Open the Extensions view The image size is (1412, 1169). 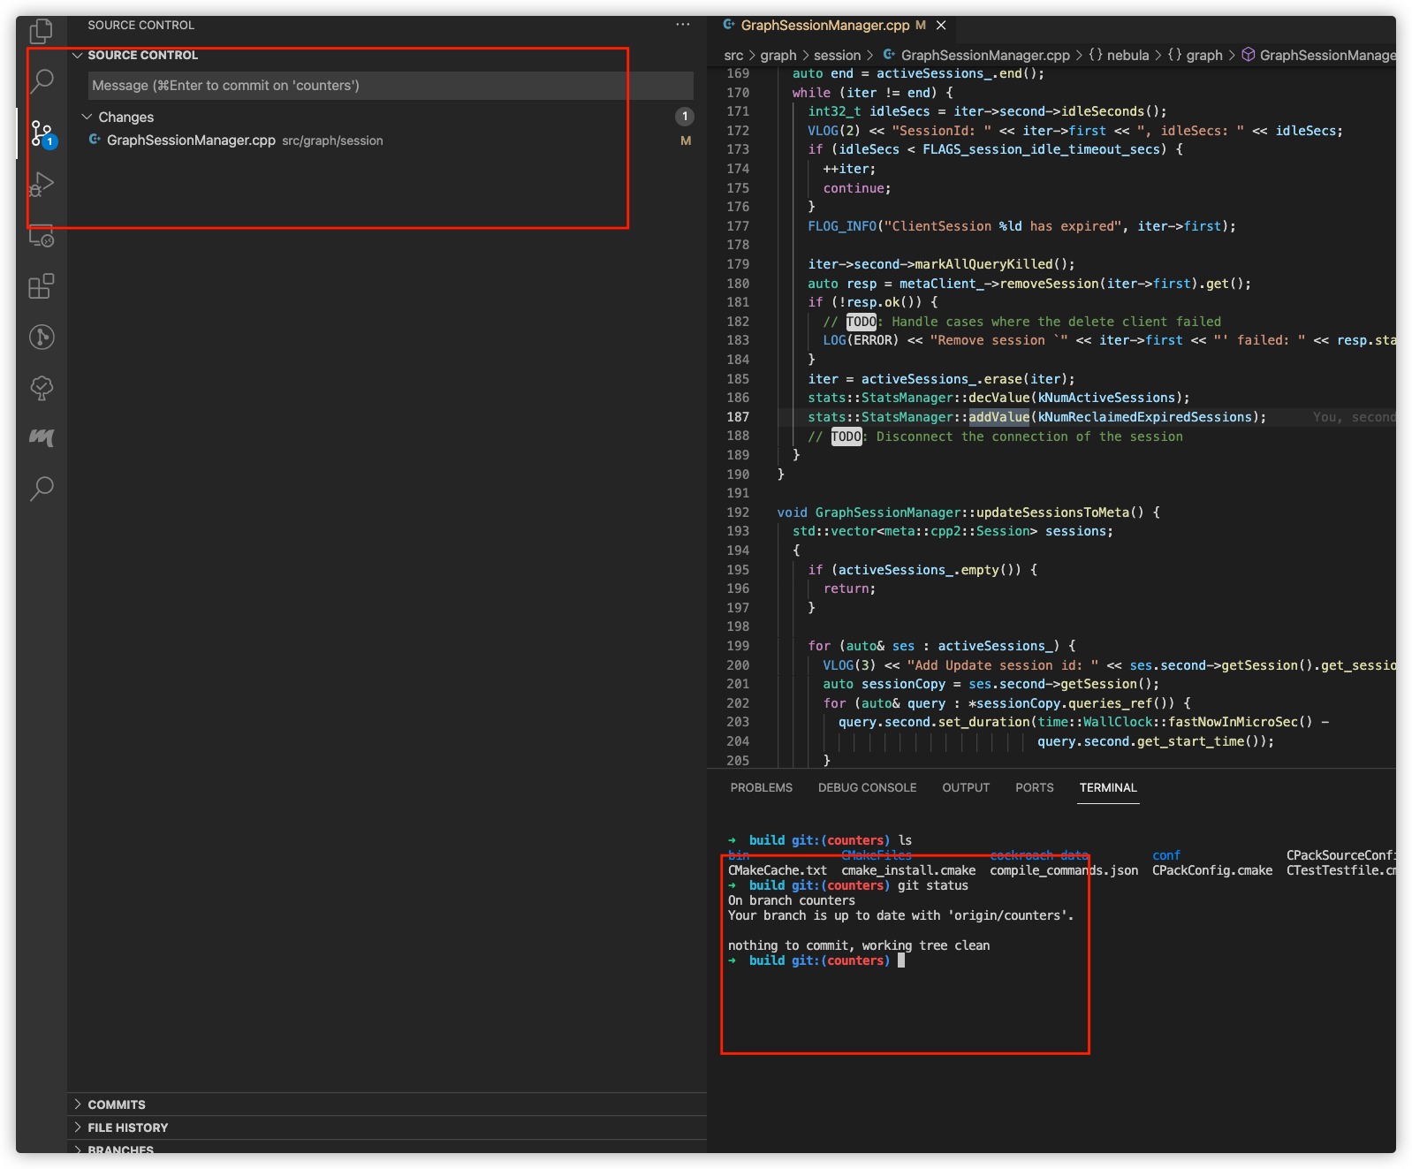[x=42, y=286]
